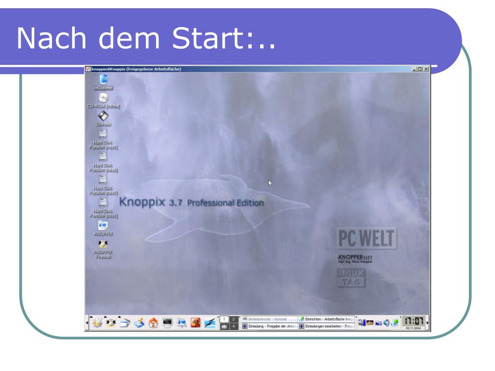This screenshot has width=495, height=371.
Task: Open the Diskette floppy desktop icon
Action: 103,119
